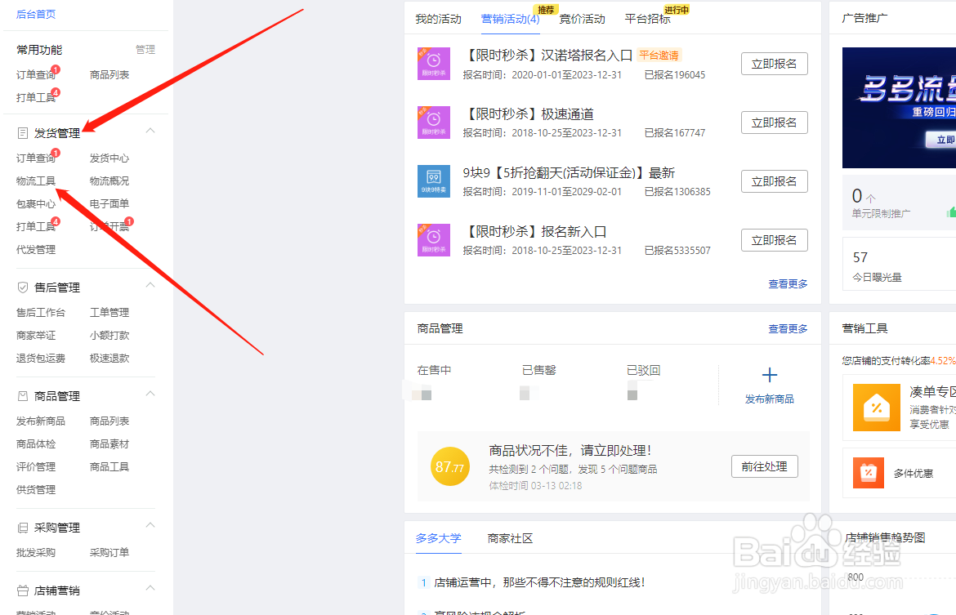Open 报名新入口 flash-sale icon
This screenshot has width=956, height=615.
[434, 240]
